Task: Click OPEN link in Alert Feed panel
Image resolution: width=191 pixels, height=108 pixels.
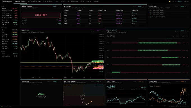Action: click(x=177, y=7)
